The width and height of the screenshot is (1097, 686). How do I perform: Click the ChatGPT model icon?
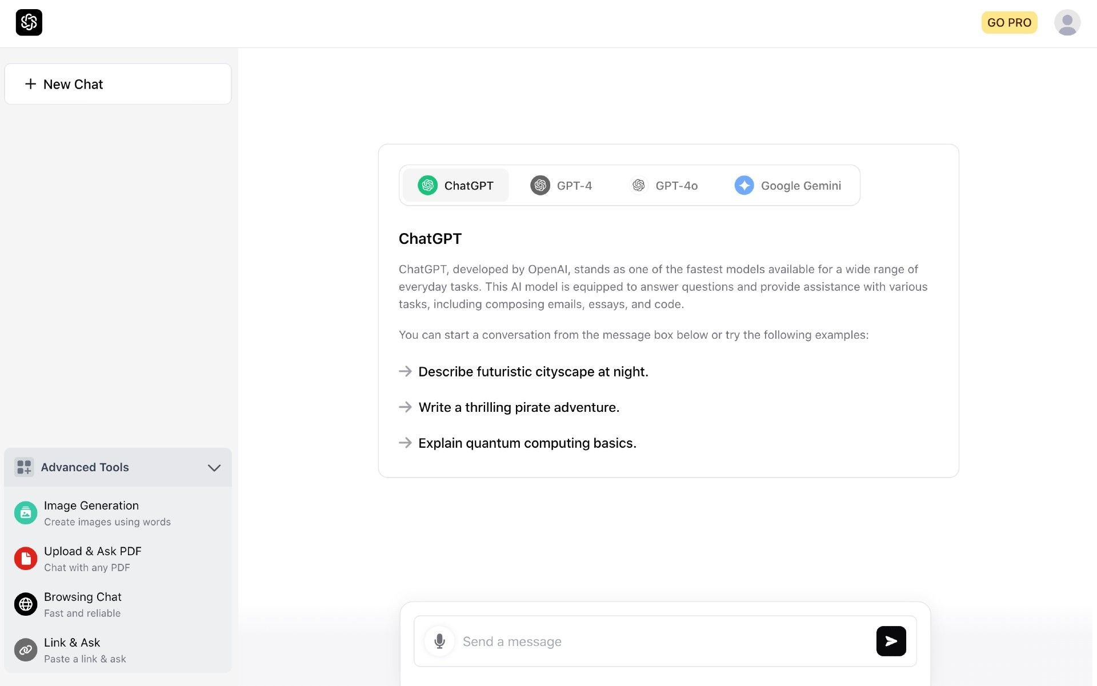pyautogui.click(x=427, y=184)
